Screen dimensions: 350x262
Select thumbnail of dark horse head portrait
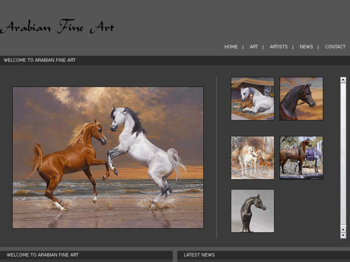pyautogui.click(x=301, y=99)
